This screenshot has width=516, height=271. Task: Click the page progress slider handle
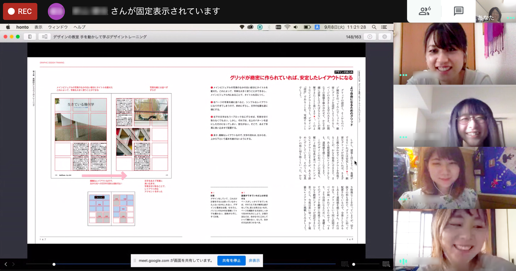click(x=54, y=264)
